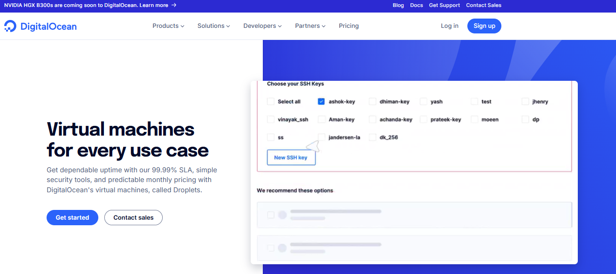Image resolution: width=616 pixels, height=274 pixels.
Task: Check the dhiman-key SSH key
Action: coord(372,101)
